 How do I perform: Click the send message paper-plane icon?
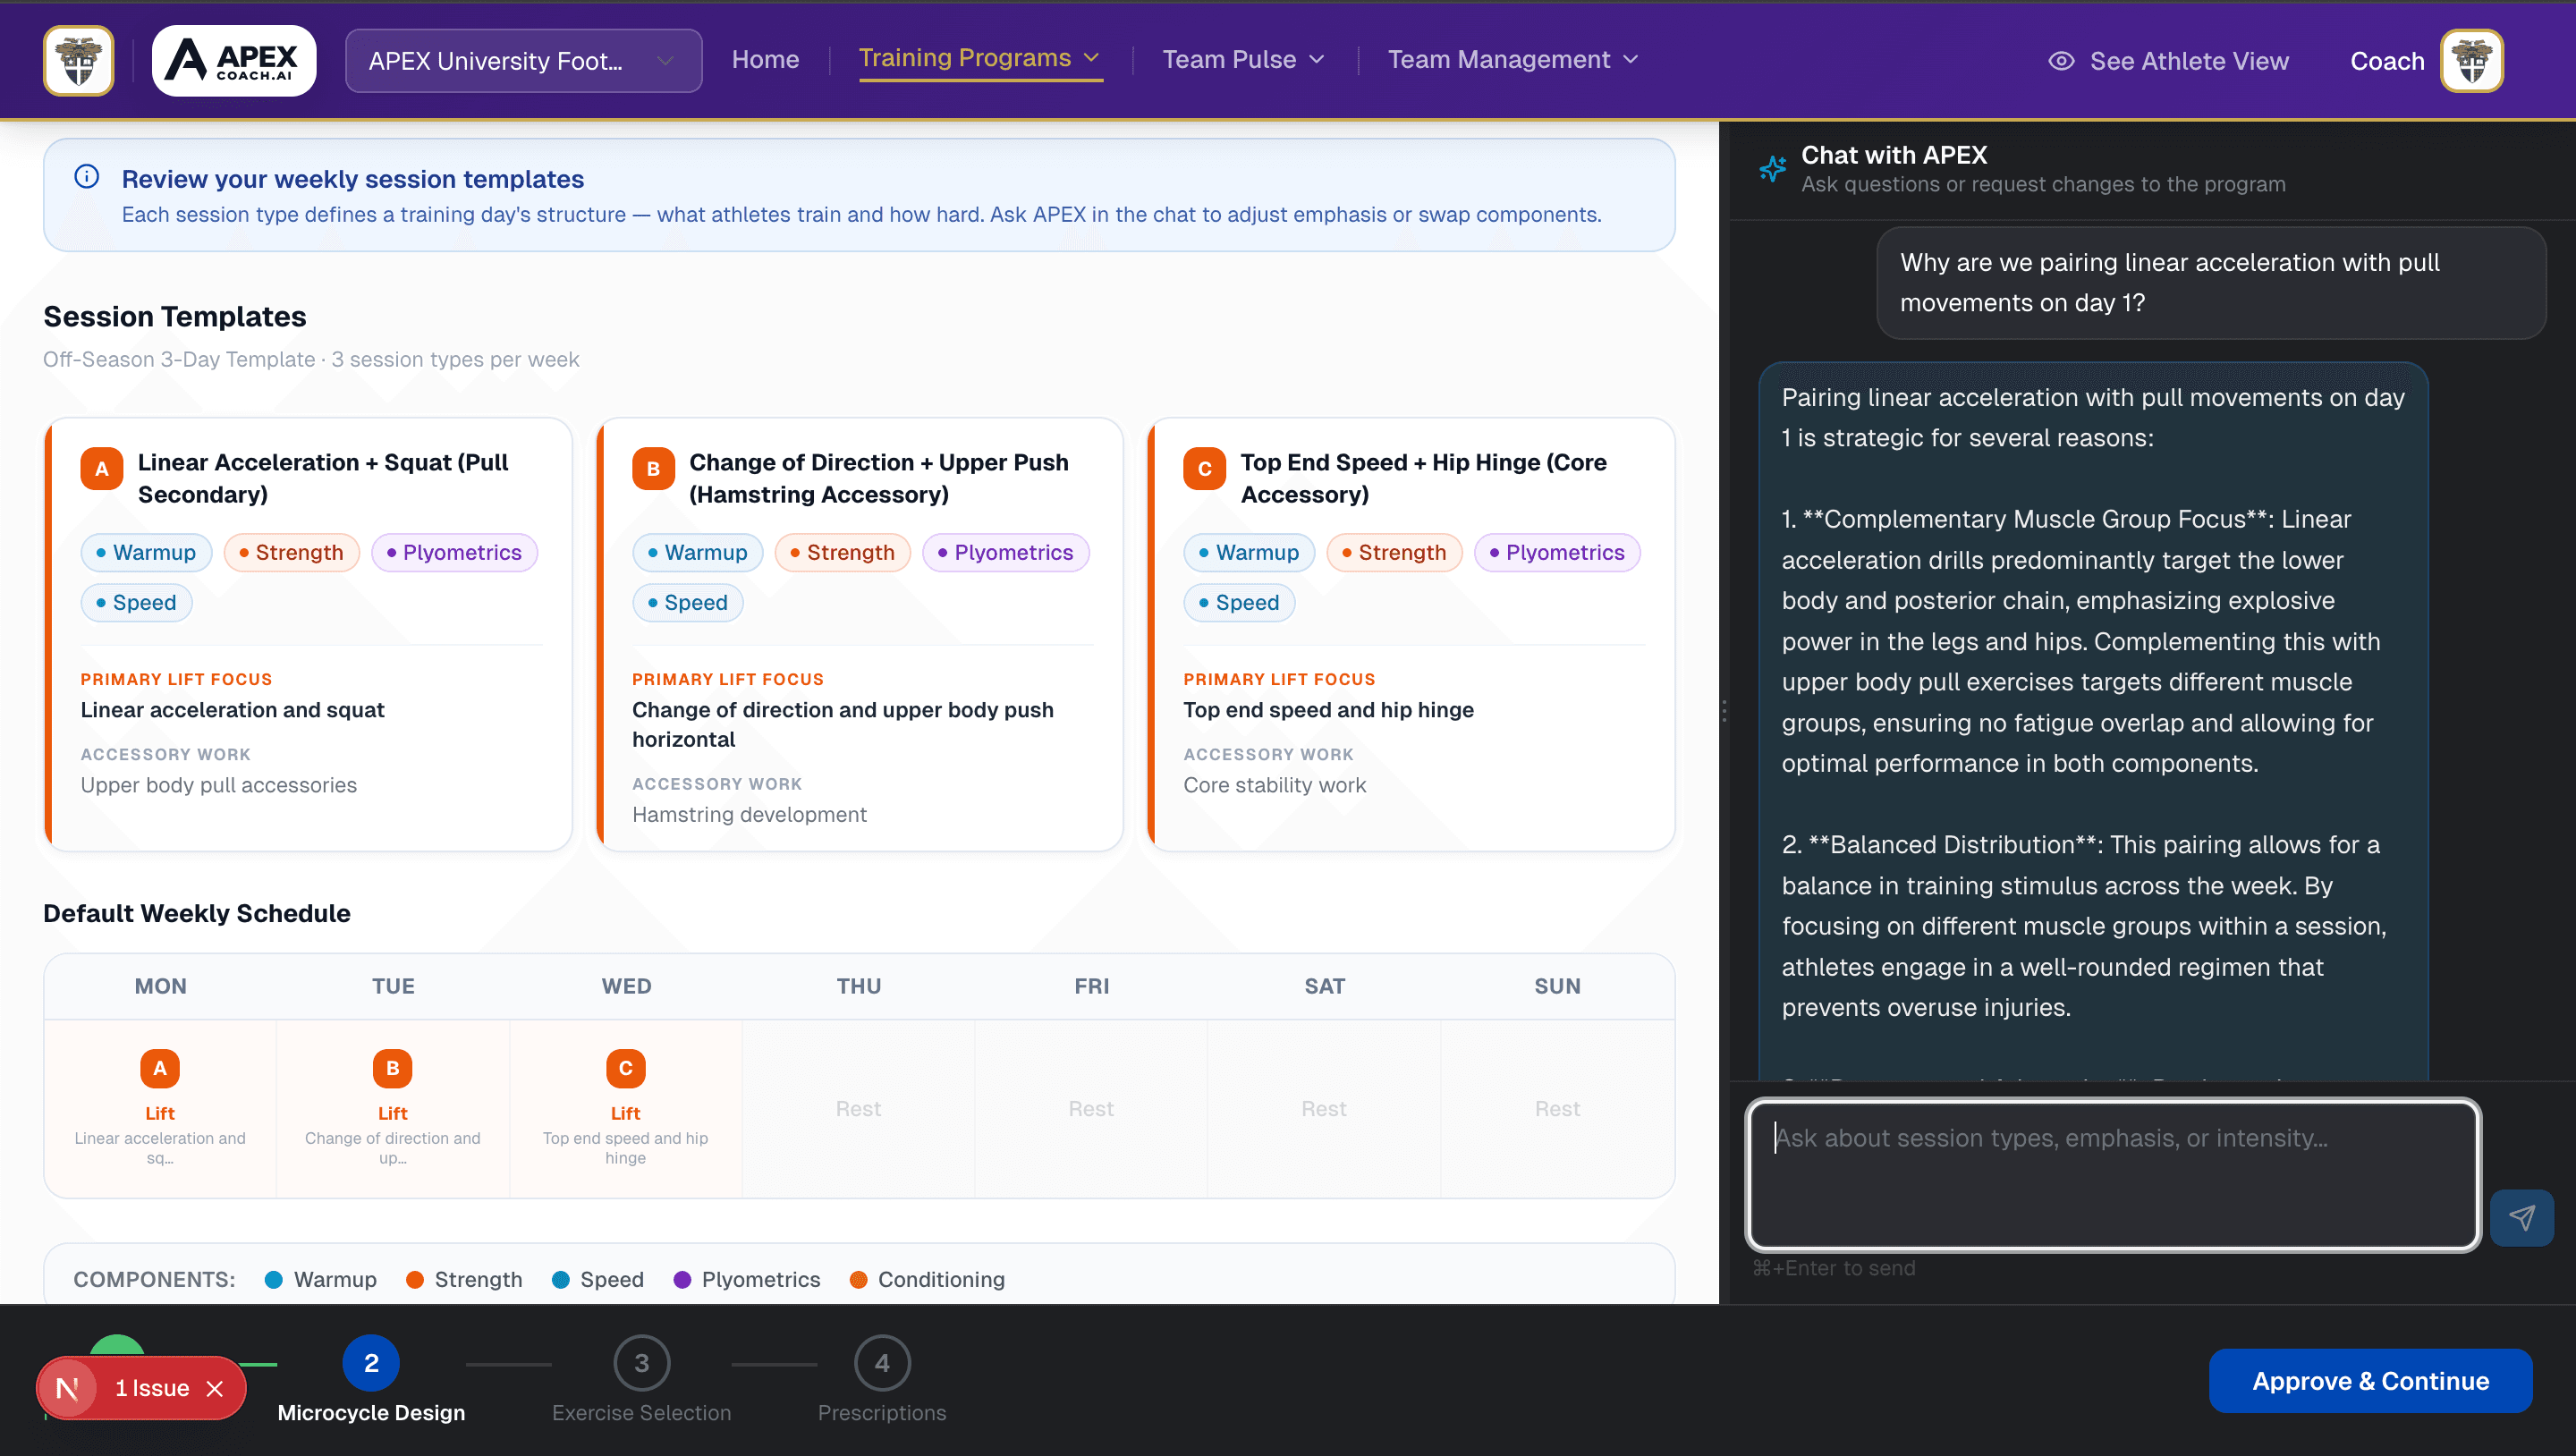click(x=2523, y=1218)
